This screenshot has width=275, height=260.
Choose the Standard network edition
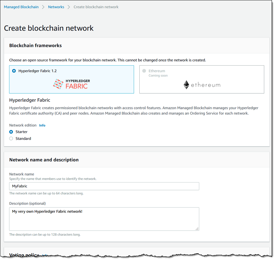pos(11,139)
